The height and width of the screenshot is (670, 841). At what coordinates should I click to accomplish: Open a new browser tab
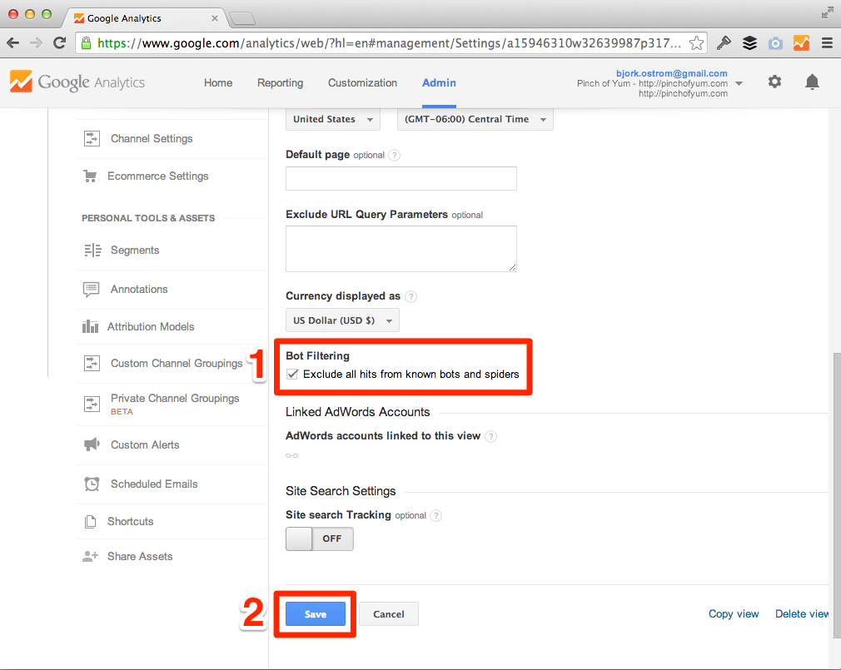pos(242,19)
